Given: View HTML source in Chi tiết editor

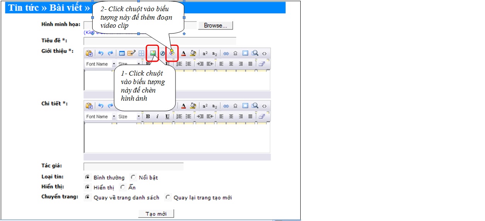Looking at the screenshot, I should point(264,106).
